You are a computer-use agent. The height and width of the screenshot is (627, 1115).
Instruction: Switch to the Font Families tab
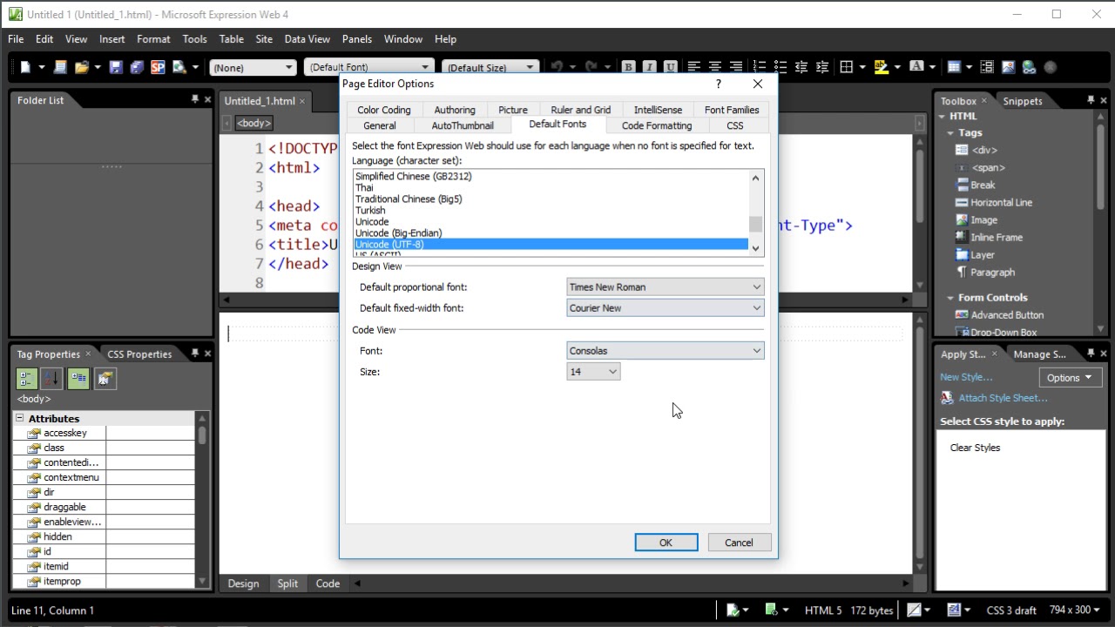coord(732,110)
